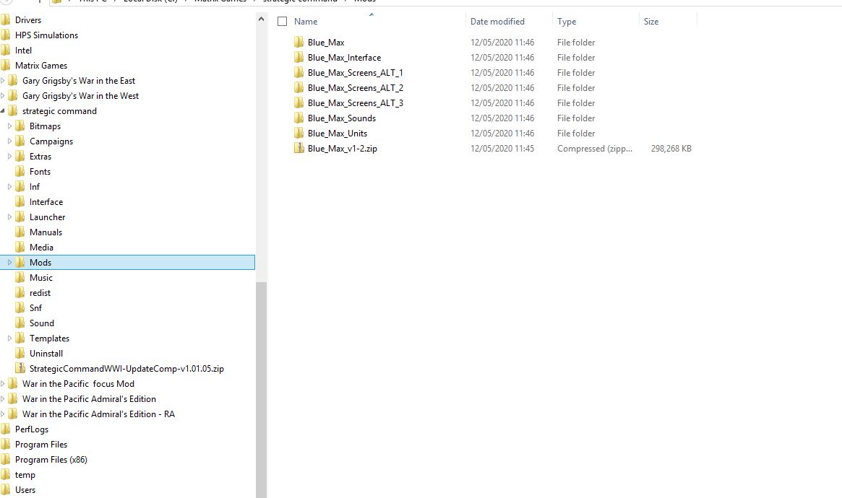This screenshot has width=842, height=498.
Task: Select the PerfLogs folder in tree
Action: [32, 429]
